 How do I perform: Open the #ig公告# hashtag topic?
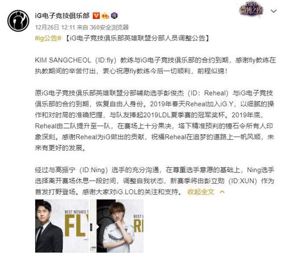click(48, 39)
